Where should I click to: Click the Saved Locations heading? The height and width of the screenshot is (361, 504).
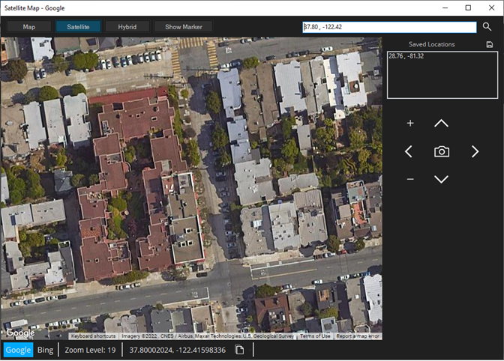click(x=432, y=44)
